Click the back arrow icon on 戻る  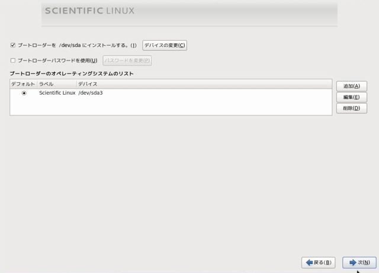[x=309, y=262]
